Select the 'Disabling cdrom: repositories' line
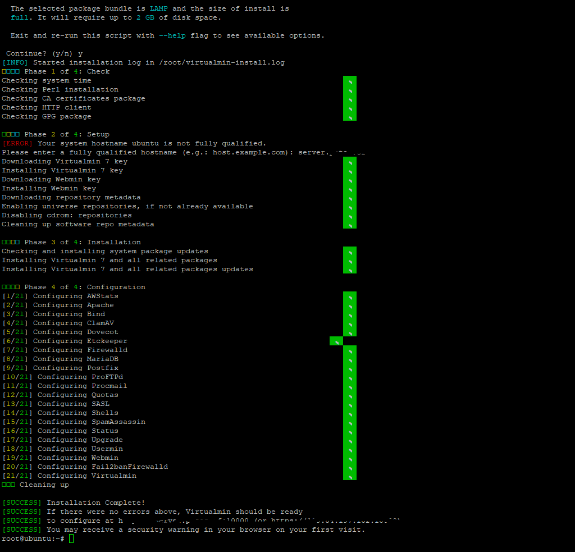The width and height of the screenshot is (575, 552). click(x=67, y=215)
